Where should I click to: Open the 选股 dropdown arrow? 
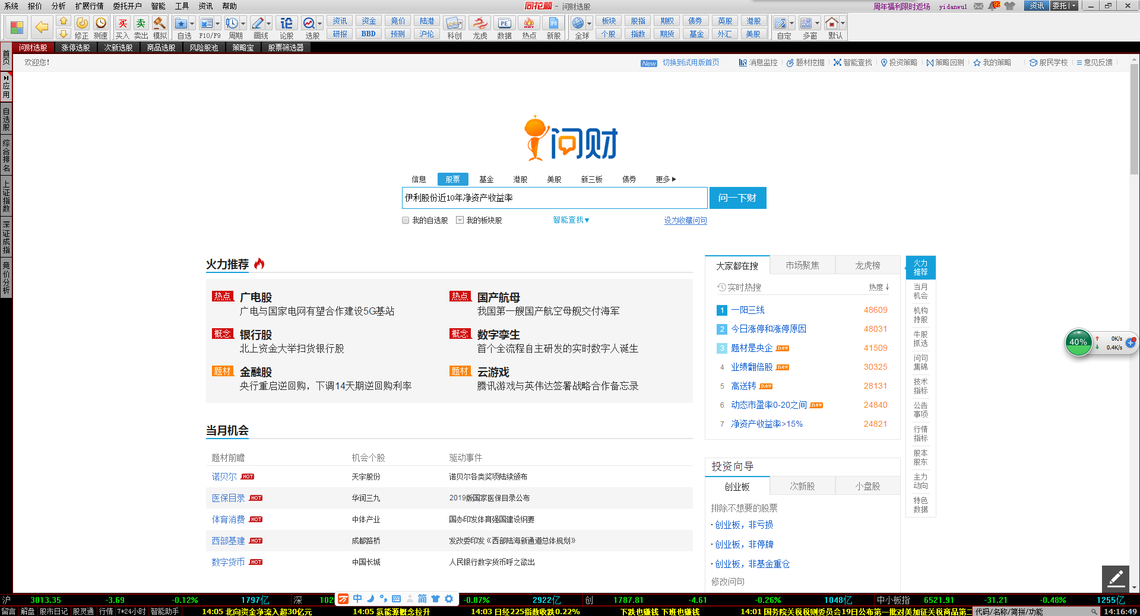tap(319, 24)
